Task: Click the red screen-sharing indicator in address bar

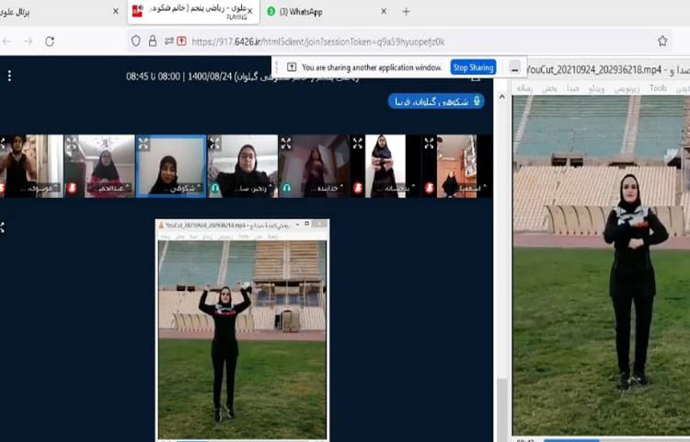Action: pos(182,41)
